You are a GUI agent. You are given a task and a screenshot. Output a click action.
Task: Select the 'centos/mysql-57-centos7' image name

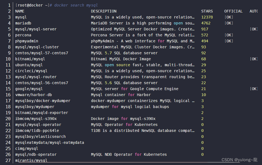pyautogui.click(x=42, y=53)
